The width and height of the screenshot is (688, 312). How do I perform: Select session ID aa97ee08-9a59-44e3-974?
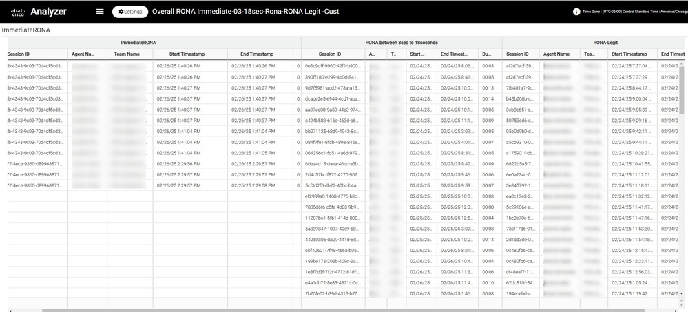click(332, 110)
